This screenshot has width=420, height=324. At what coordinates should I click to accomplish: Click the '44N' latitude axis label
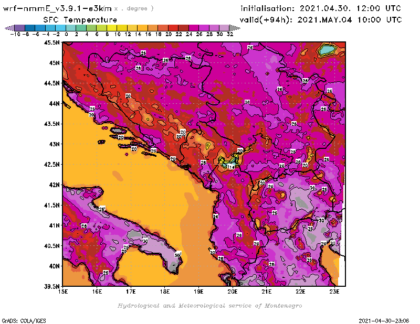55,103
